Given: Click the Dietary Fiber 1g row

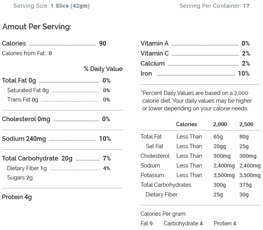Looking at the screenshot, I should pyautogui.click(x=59, y=169).
